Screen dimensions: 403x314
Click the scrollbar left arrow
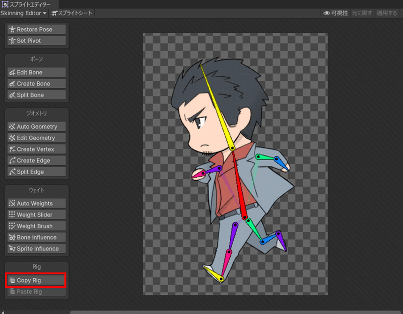point(2,312)
